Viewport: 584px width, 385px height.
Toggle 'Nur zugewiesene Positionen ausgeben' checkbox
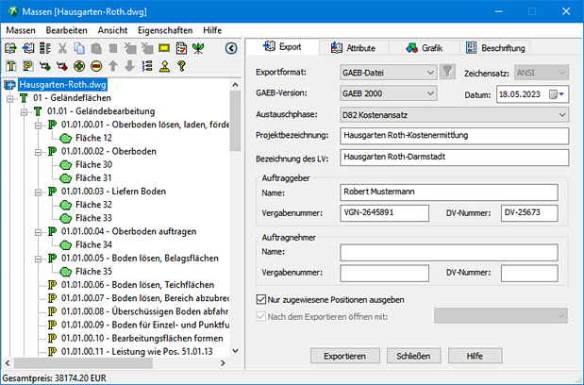tap(262, 299)
